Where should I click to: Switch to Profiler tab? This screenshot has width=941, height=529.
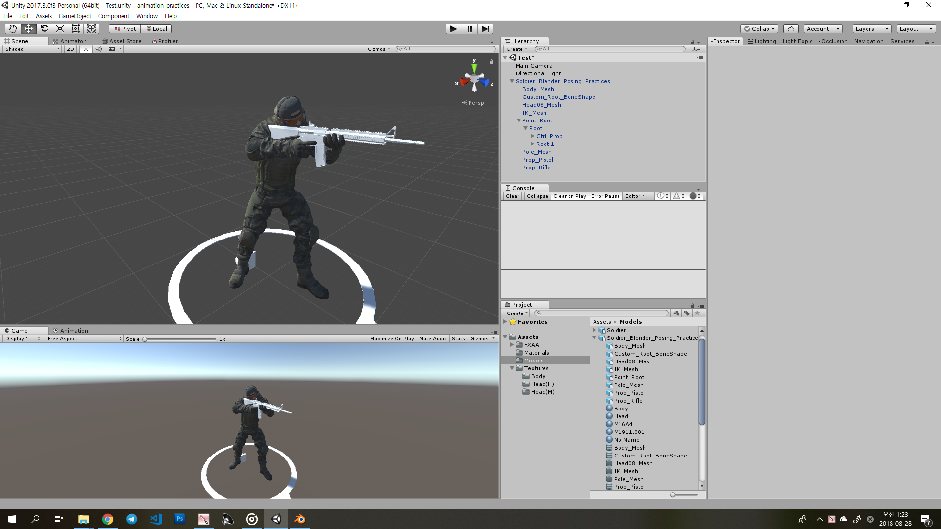click(x=165, y=41)
